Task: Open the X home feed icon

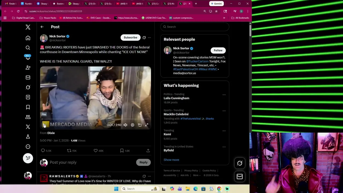Action: pos(28,38)
